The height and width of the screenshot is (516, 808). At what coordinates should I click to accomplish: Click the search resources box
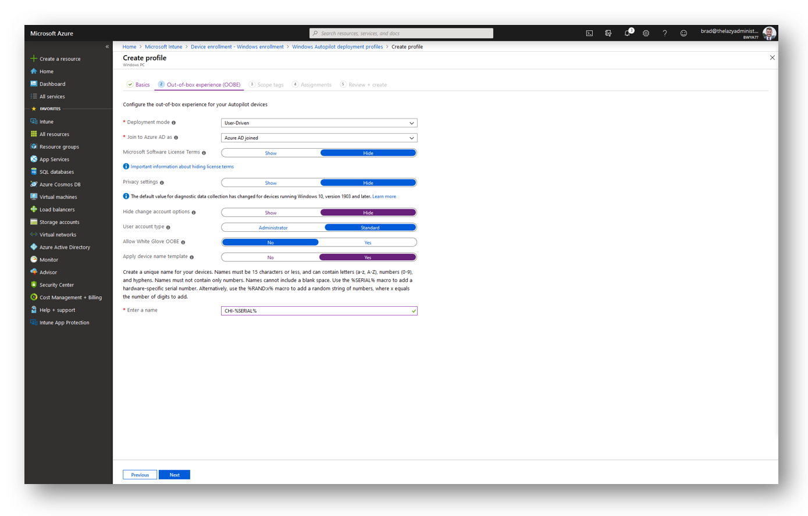[x=401, y=33]
